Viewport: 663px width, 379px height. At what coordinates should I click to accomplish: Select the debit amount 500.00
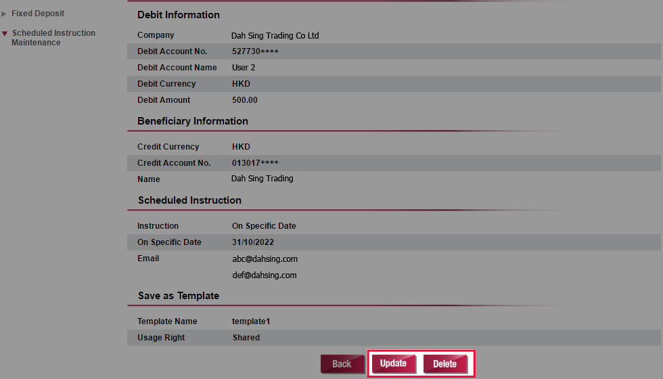point(244,100)
